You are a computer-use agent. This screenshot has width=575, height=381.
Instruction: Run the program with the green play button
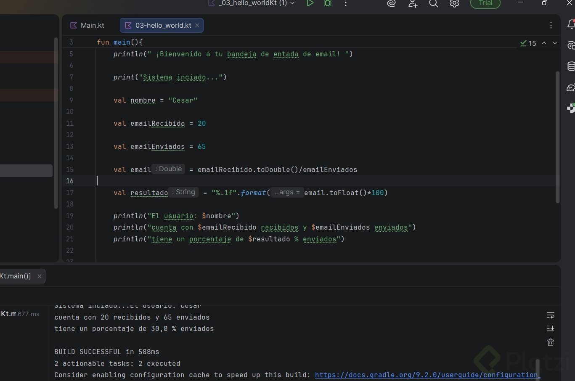(x=310, y=3)
